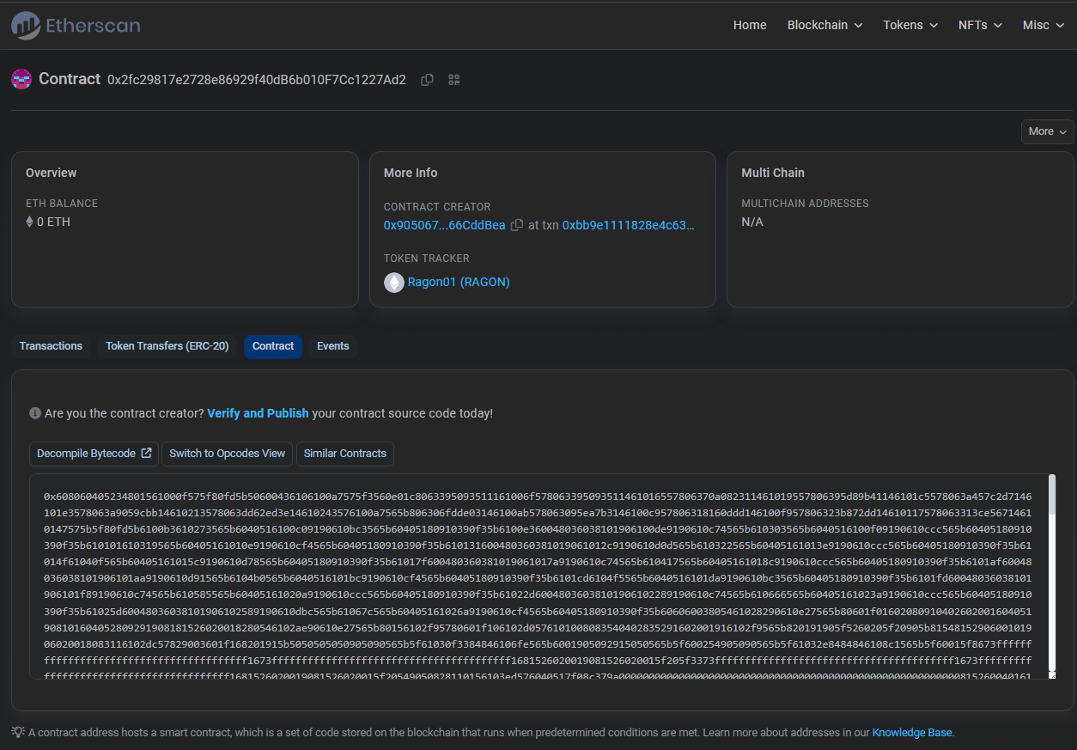Switch to the Transactions tab
This screenshot has height=750, width=1077.
click(51, 346)
